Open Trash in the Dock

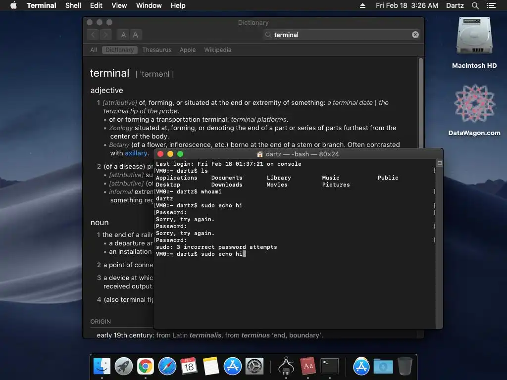pyautogui.click(x=405, y=366)
